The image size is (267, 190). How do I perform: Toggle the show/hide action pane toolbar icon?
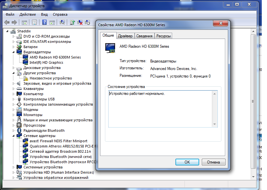[52, 22]
